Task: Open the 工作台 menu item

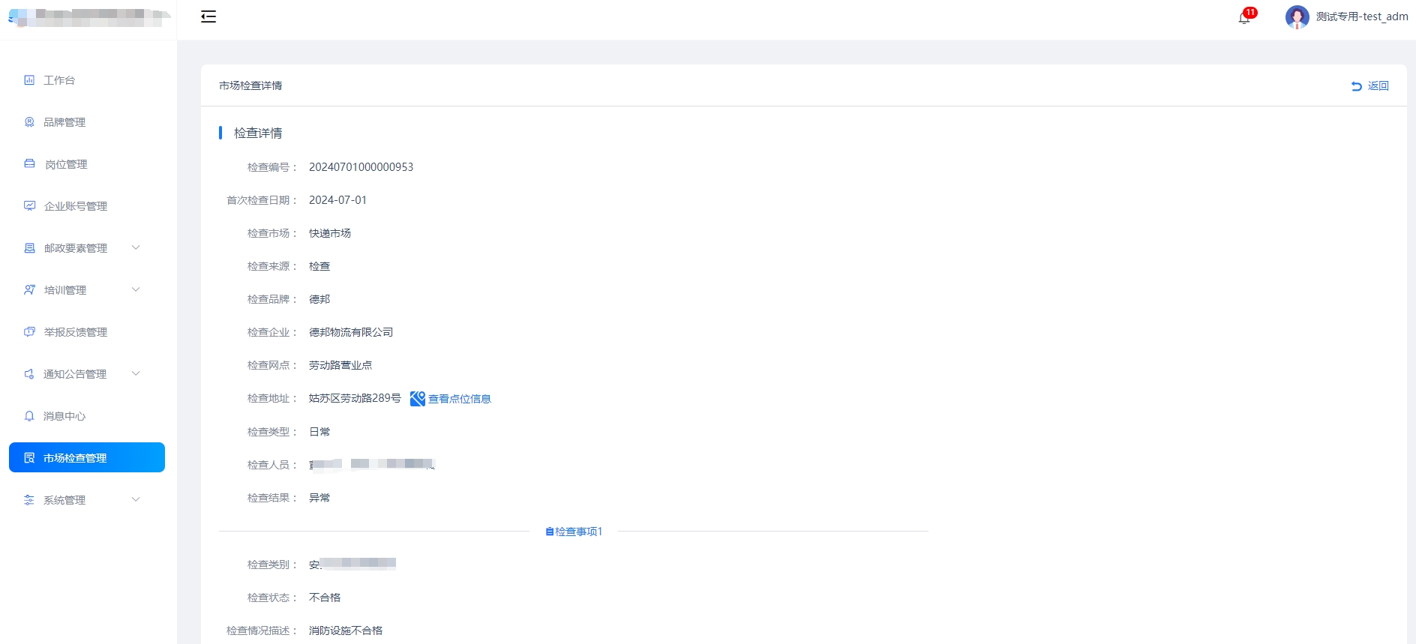Action: (87, 79)
